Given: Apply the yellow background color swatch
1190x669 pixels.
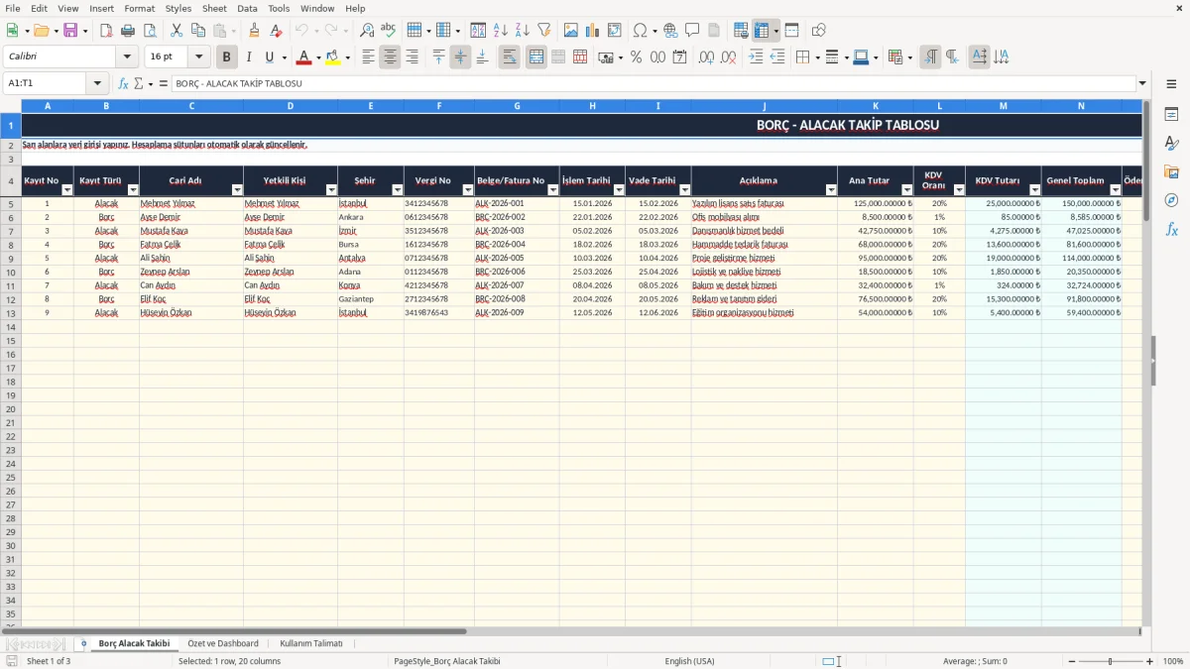Looking at the screenshot, I should pyautogui.click(x=332, y=57).
